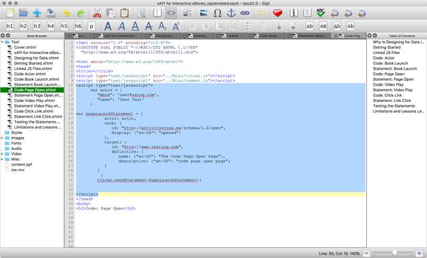Expand the Images folder

click(x=2, y=138)
